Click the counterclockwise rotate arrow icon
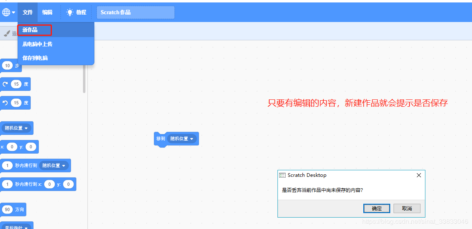The image size is (472, 229). (x=5, y=103)
